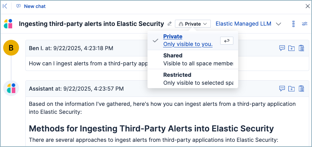Screen dimensions: 312x147
Task: Click the Elastic AI Assistant logo
Action: (x=8, y=24)
